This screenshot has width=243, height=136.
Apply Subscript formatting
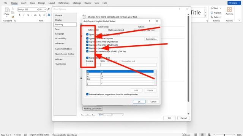(40, 15)
